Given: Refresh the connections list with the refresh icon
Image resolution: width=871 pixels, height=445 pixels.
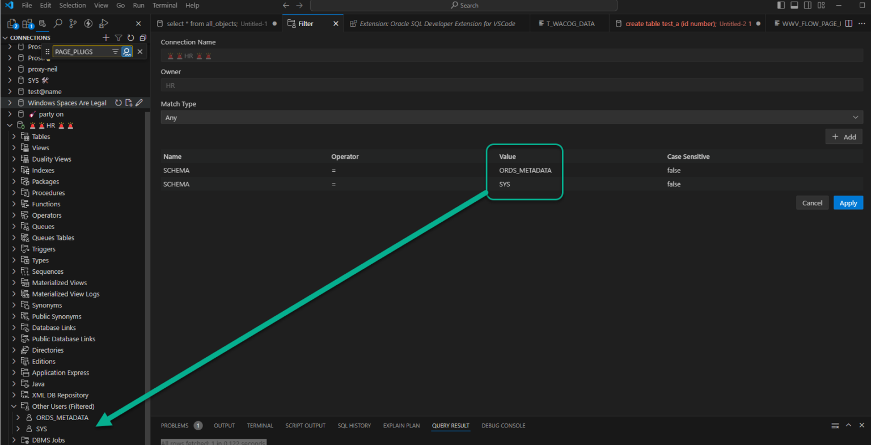Looking at the screenshot, I should [130, 37].
